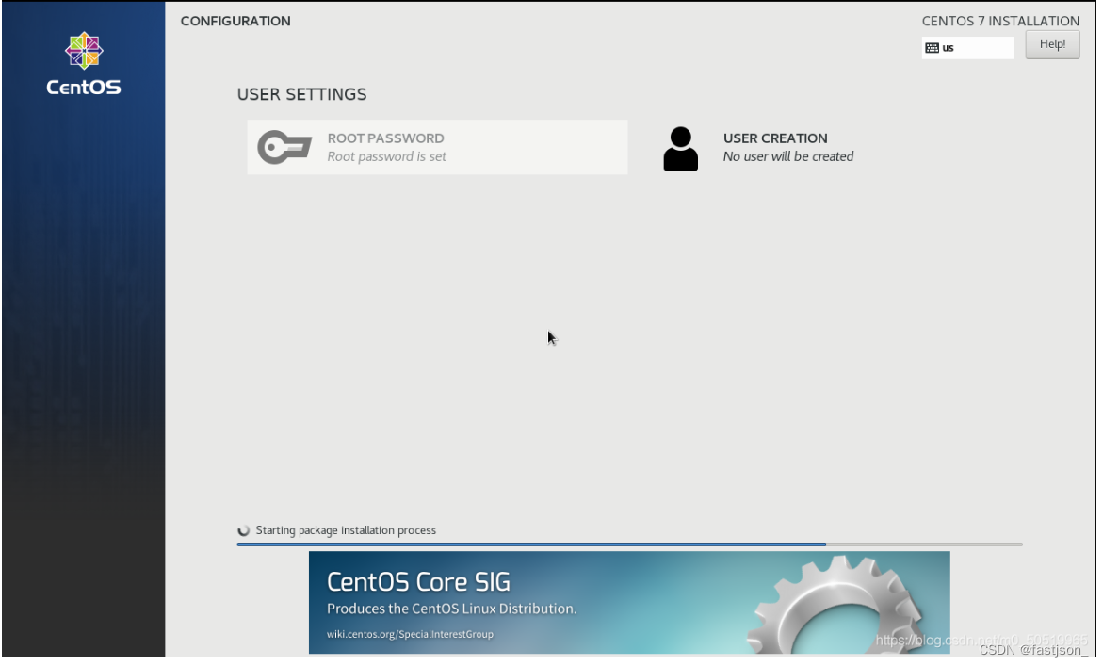Click the USER SETTINGS heading
Screen dimensions: 1103x666
[x=303, y=94]
